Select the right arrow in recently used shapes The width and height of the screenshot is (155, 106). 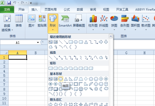[x=101, y=42]
